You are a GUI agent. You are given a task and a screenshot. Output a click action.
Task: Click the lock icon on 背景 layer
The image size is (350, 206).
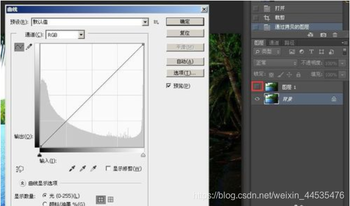(x=334, y=99)
